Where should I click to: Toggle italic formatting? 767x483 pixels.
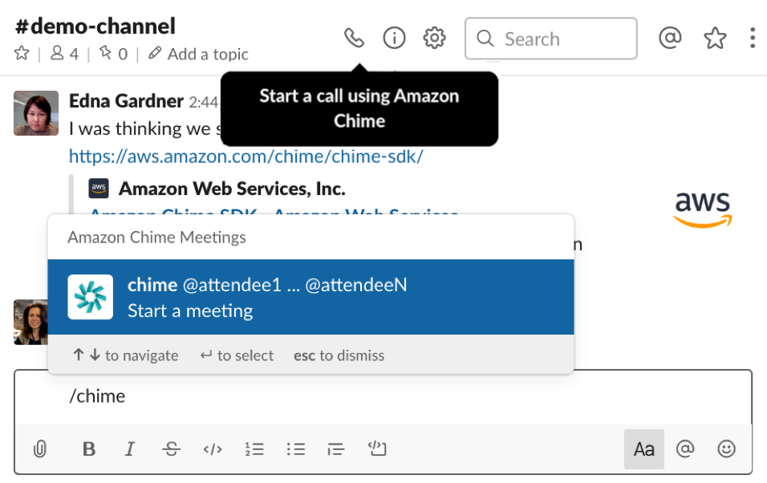[130, 449]
